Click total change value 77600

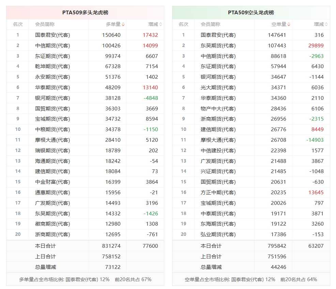[x=150, y=246]
